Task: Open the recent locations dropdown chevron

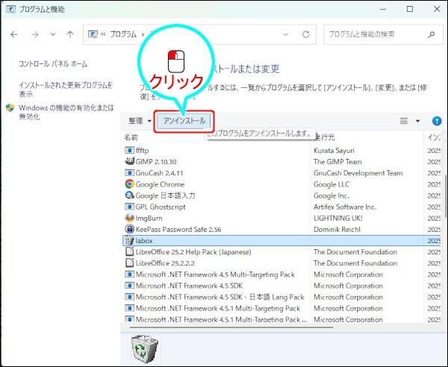Action: coord(52,34)
